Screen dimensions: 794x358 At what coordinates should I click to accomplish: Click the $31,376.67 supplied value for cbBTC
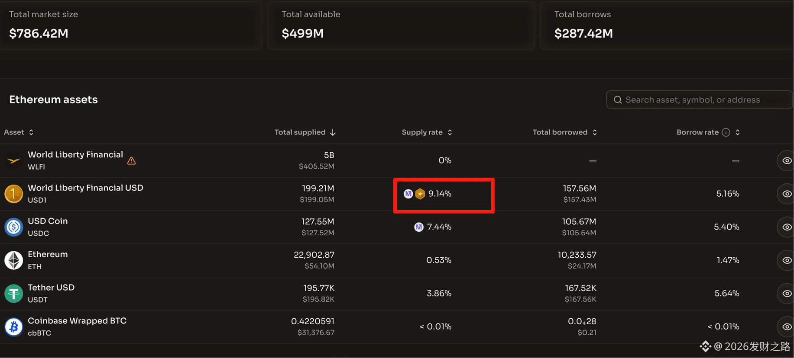(x=316, y=333)
